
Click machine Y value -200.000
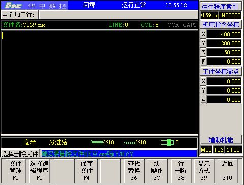[x=224, y=43]
